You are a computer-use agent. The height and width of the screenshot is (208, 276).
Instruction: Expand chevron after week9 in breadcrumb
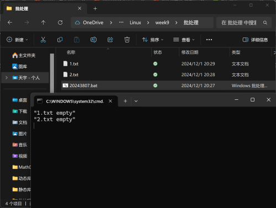176,23
